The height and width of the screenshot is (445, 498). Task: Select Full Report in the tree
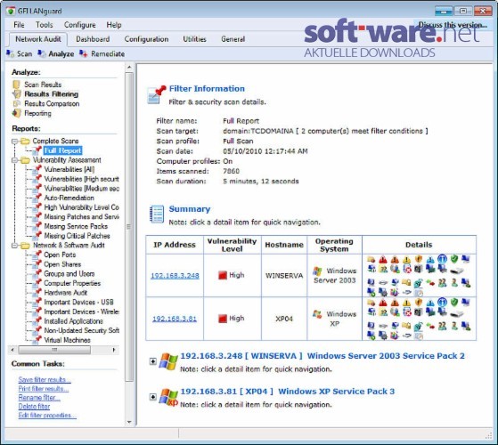click(x=62, y=150)
